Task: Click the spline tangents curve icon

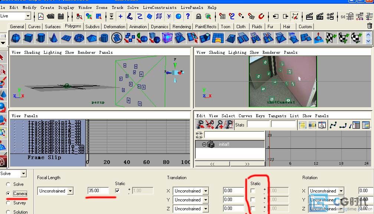Action: point(333,125)
